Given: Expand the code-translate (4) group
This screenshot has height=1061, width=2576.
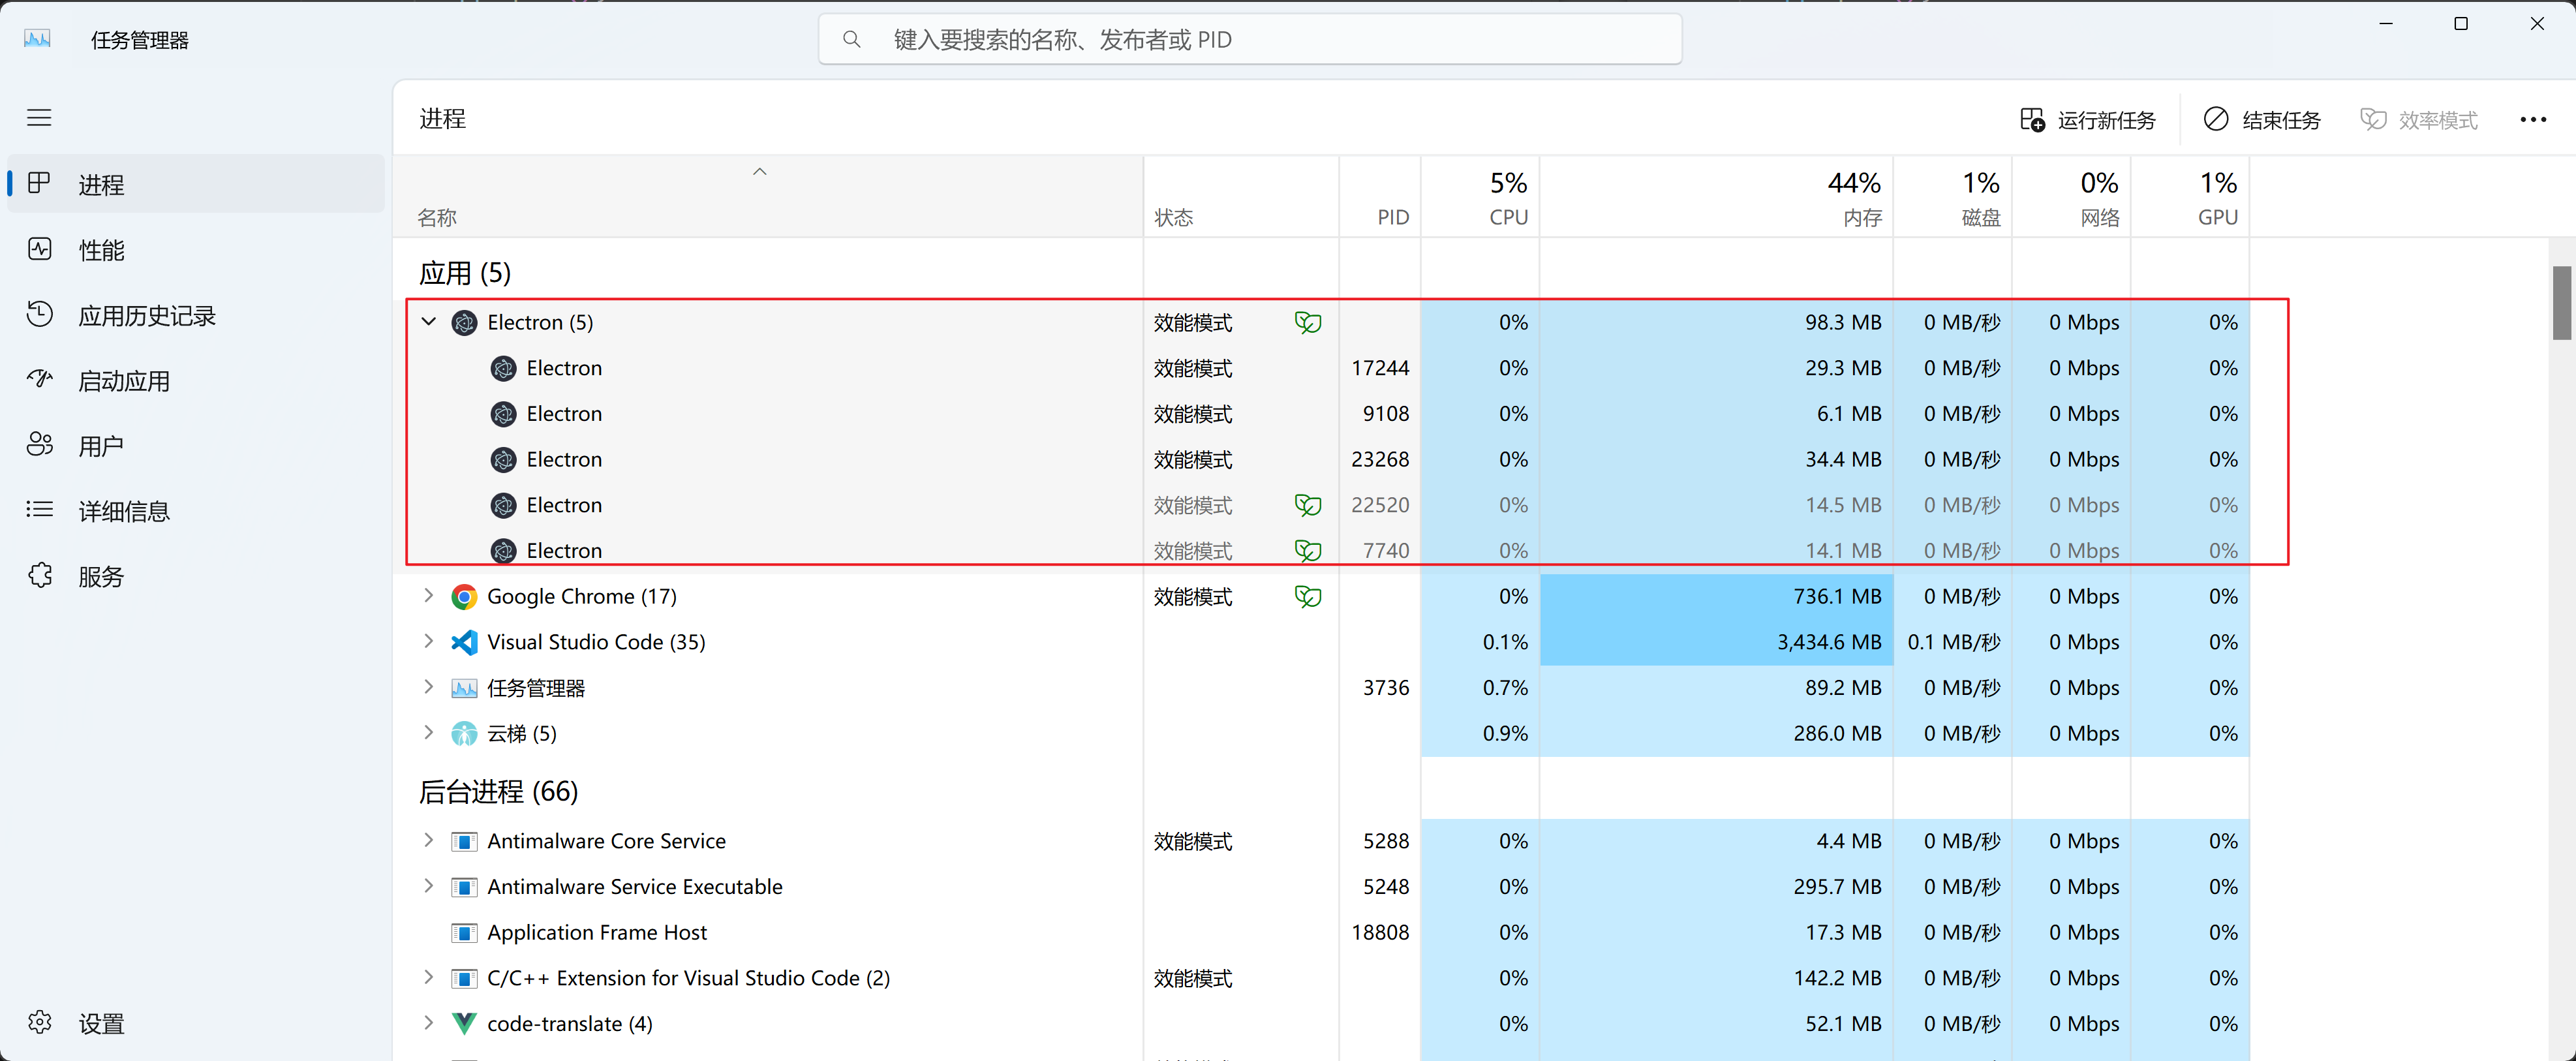Looking at the screenshot, I should coord(429,1023).
